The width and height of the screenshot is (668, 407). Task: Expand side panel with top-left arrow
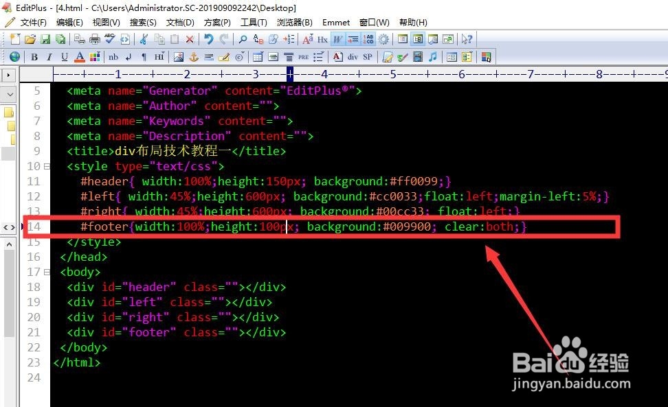click(x=8, y=75)
